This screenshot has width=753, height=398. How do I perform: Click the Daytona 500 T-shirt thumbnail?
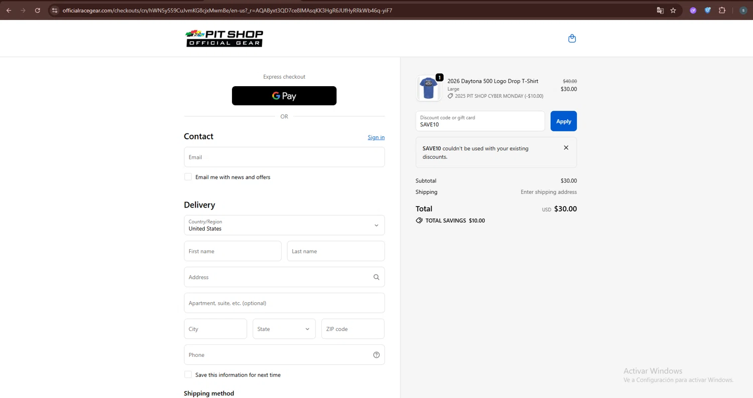(x=429, y=88)
